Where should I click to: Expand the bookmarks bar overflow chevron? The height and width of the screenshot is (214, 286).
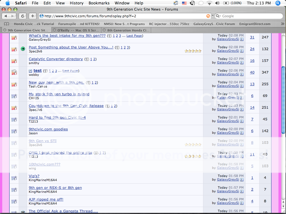tap(282, 24)
